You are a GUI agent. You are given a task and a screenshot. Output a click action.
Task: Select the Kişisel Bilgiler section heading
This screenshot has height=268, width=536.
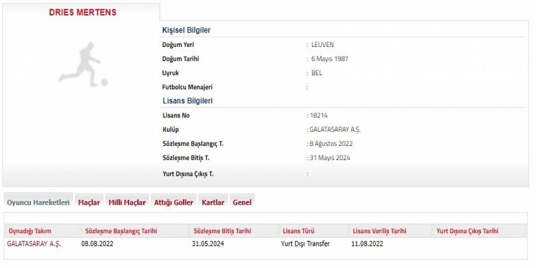187,30
